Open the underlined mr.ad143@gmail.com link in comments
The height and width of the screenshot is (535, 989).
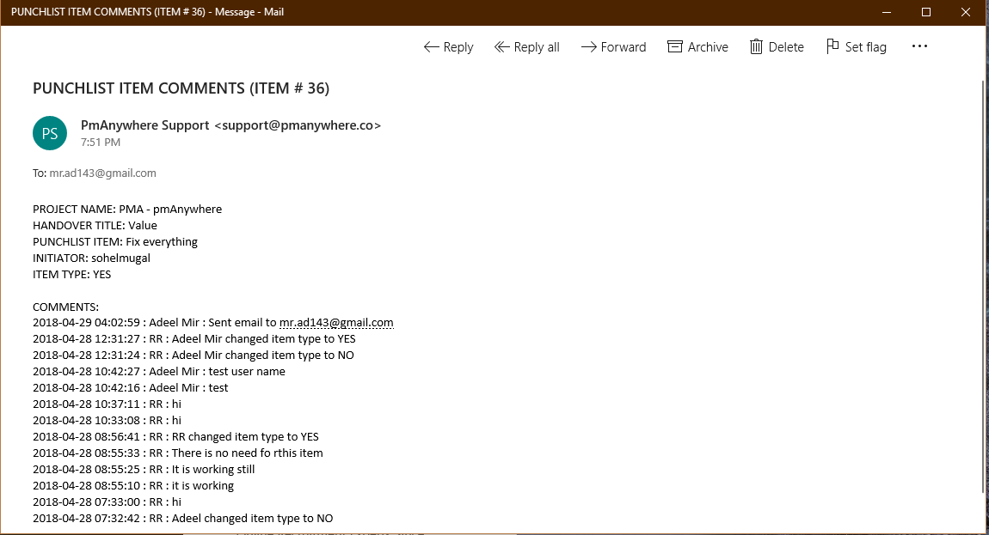pos(336,323)
